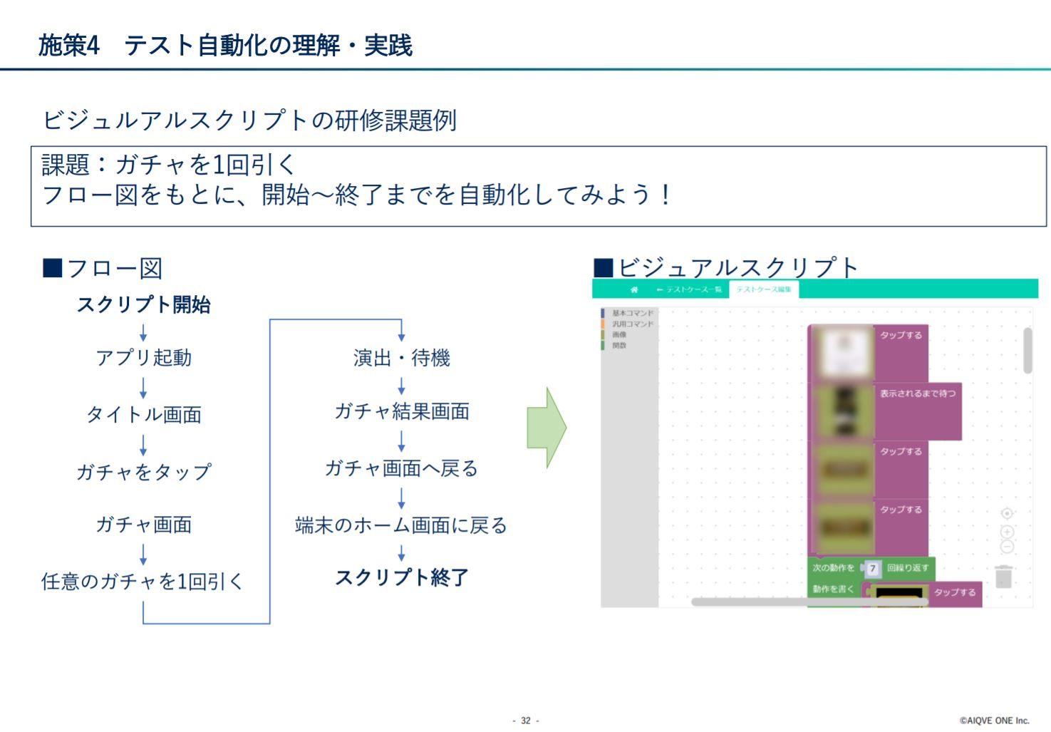Open the 関数 block category
Viewport: 1051px width, 732px height.
coord(619,345)
